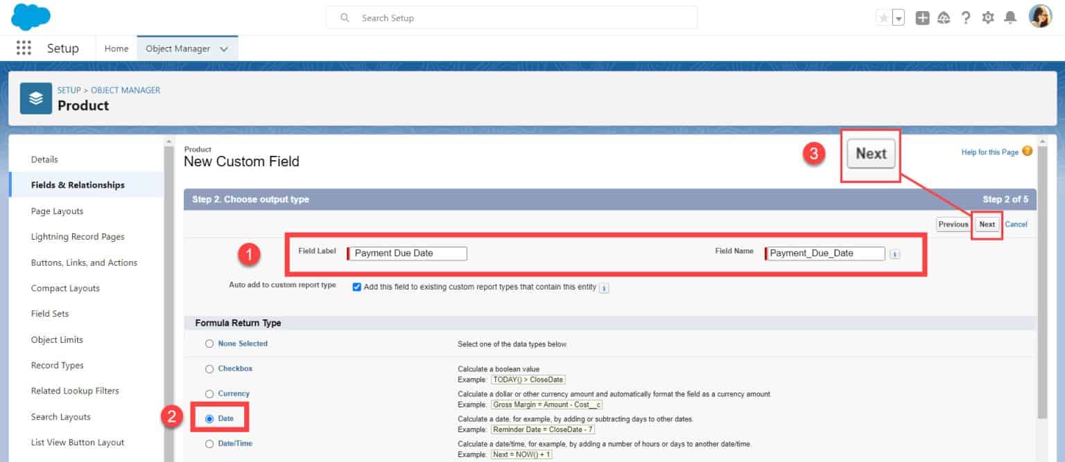This screenshot has width=1065, height=462.
Task: Click the Trailhead guidance icon
Action: pyautogui.click(x=944, y=18)
